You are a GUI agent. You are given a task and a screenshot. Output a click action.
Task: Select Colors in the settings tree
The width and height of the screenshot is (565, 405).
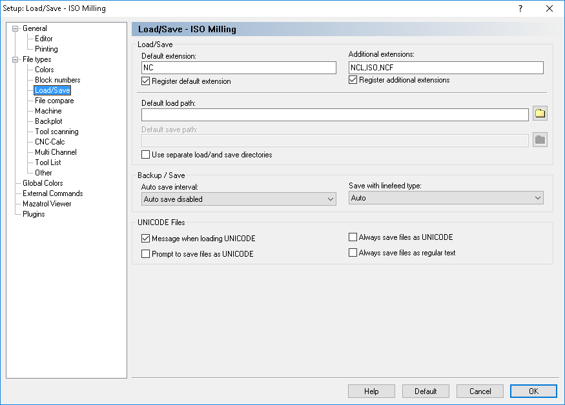tap(45, 70)
